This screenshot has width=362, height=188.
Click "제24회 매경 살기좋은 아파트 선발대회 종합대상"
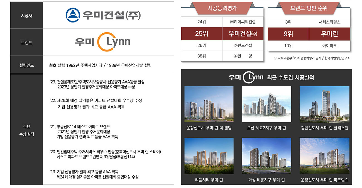[x=94, y=177]
